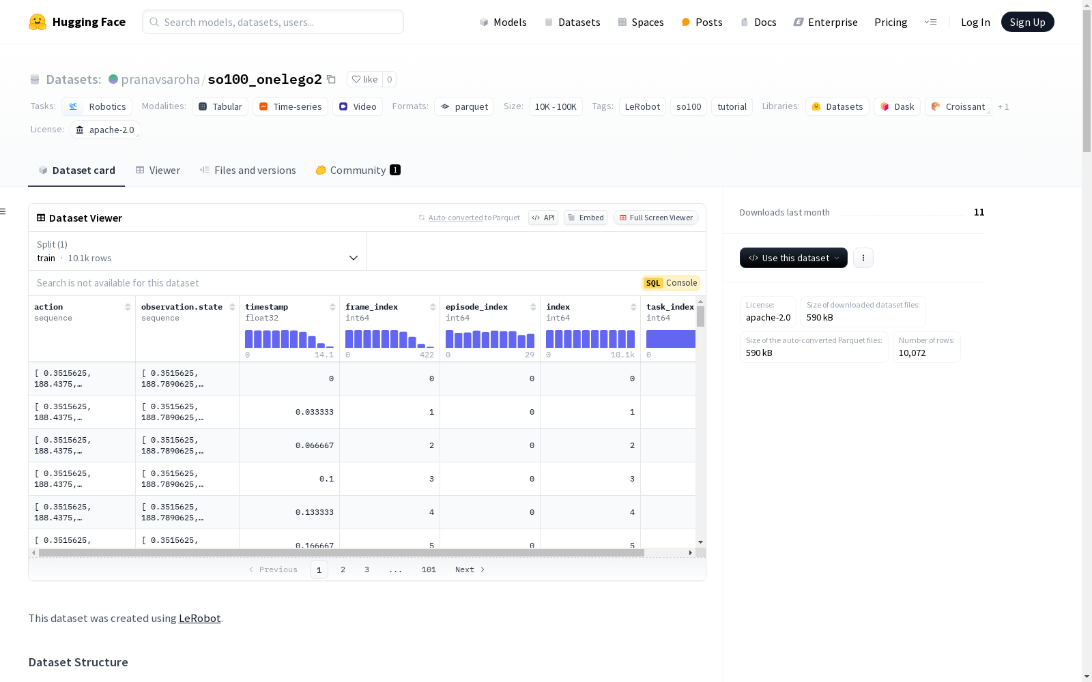This screenshot has width=1092, height=682.
Task: Click Log In
Action: tap(975, 22)
